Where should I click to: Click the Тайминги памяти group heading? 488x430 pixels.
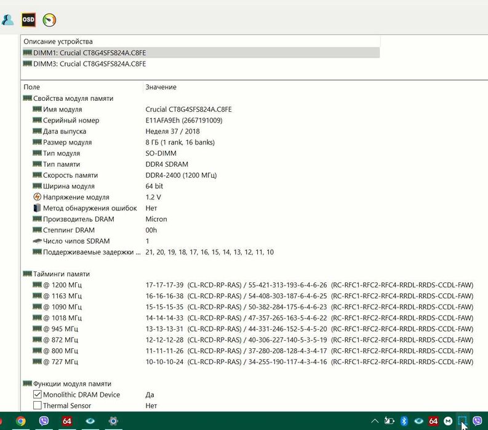coord(62,274)
